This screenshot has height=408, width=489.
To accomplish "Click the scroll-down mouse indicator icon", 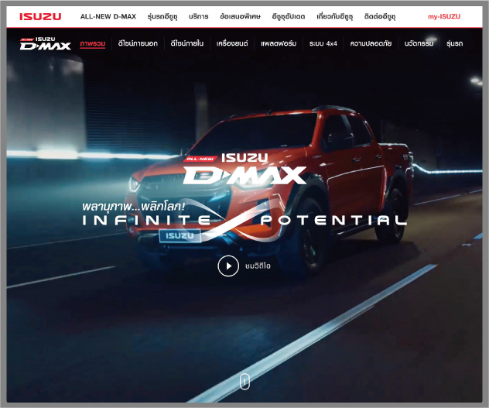I will click(244, 381).
